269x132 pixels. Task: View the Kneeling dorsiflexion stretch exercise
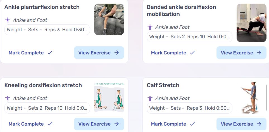tap(99, 124)
